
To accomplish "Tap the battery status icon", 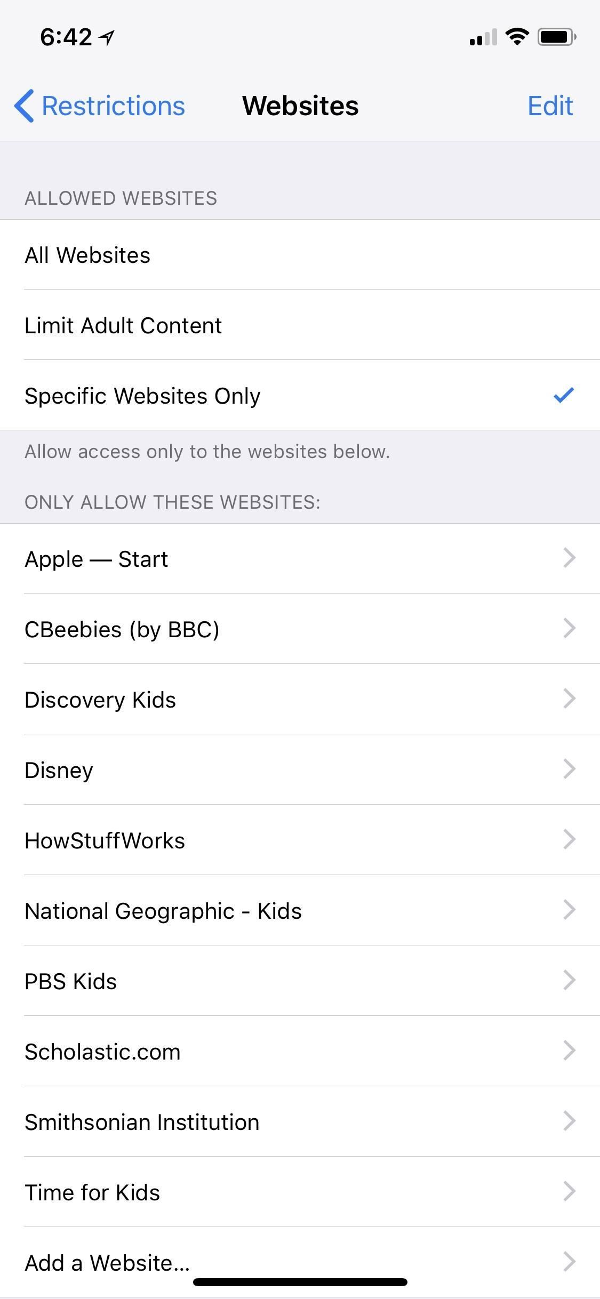I will click(x=556, y=37).
